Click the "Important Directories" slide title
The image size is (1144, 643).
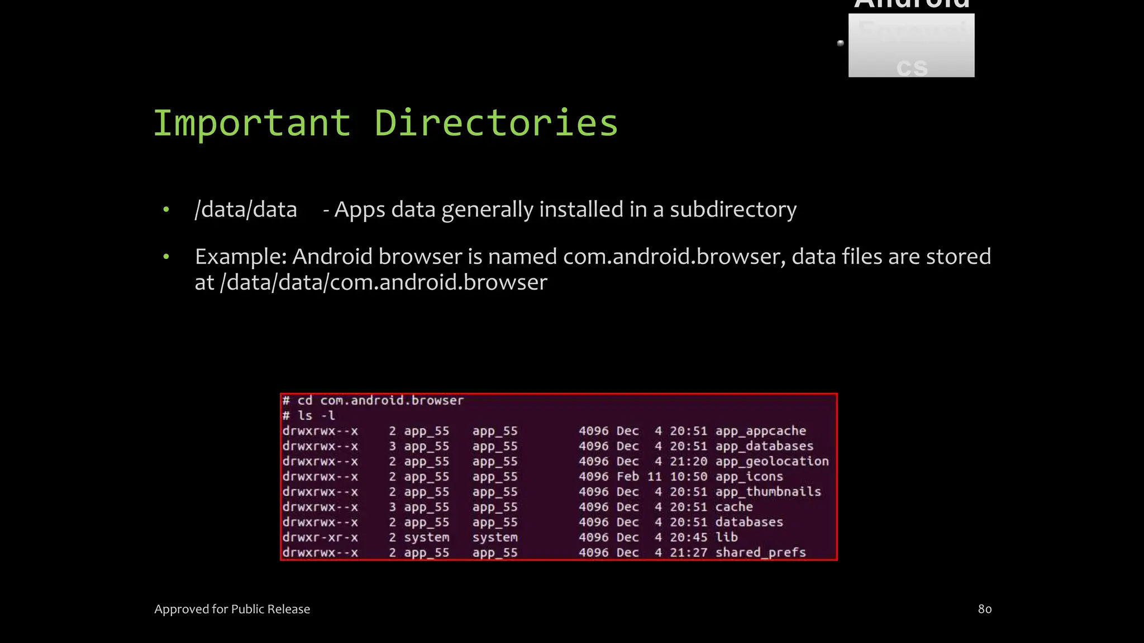385,123
